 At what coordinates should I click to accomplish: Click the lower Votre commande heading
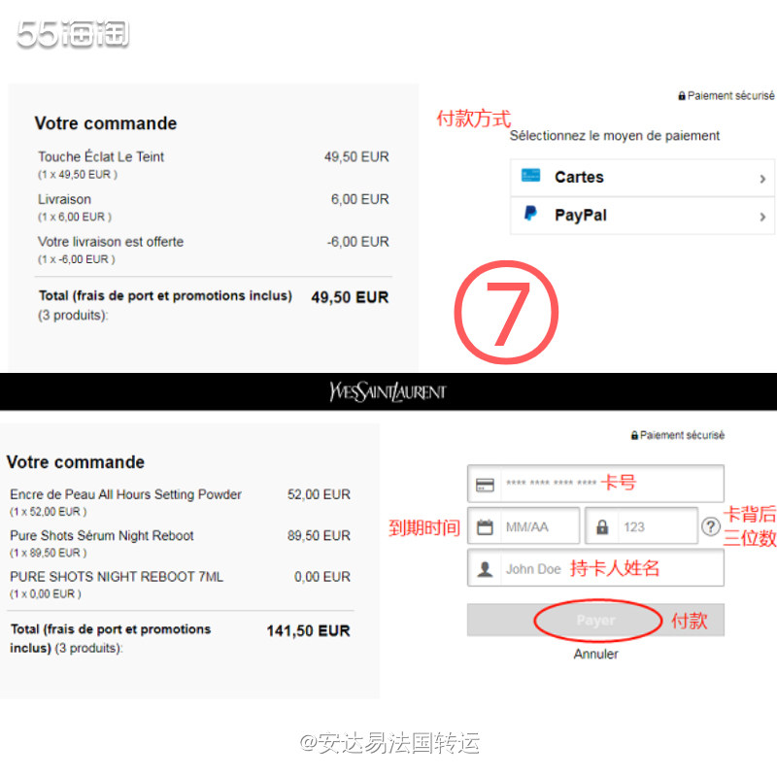76,462
